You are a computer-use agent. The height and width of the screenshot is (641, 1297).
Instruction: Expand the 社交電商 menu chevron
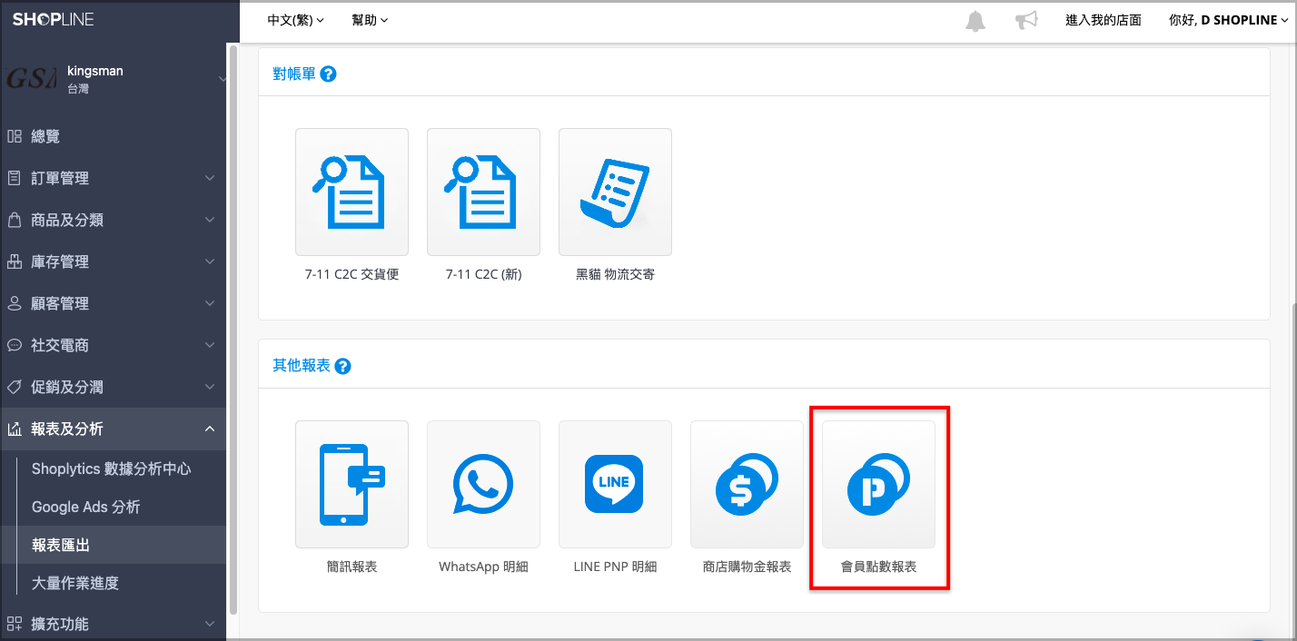pyautogui.click(x=210, y=345)
